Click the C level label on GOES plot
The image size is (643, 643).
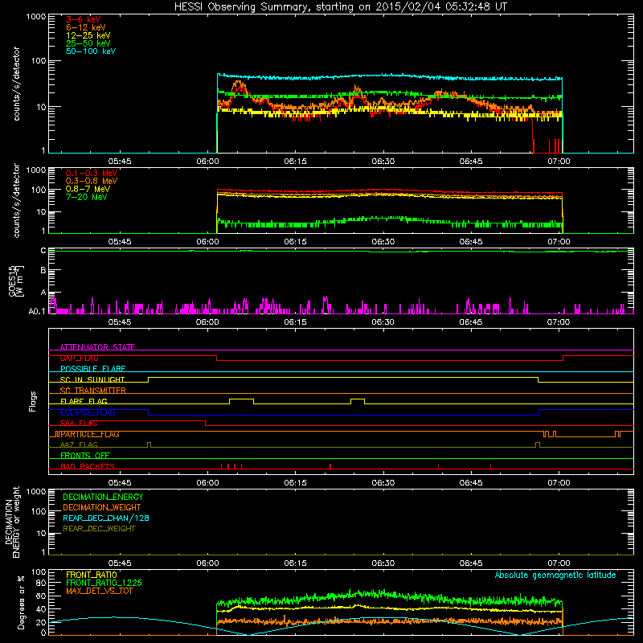(x=43, y=251)
